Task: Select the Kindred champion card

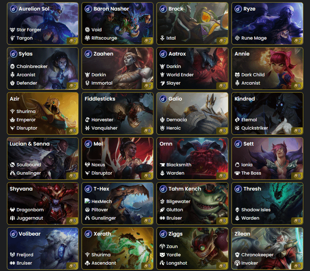Action: pos(267,113)
